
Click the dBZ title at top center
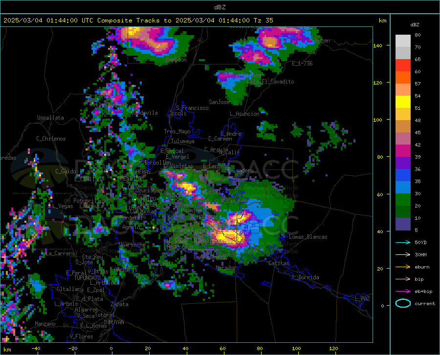(x=220, y=7)
